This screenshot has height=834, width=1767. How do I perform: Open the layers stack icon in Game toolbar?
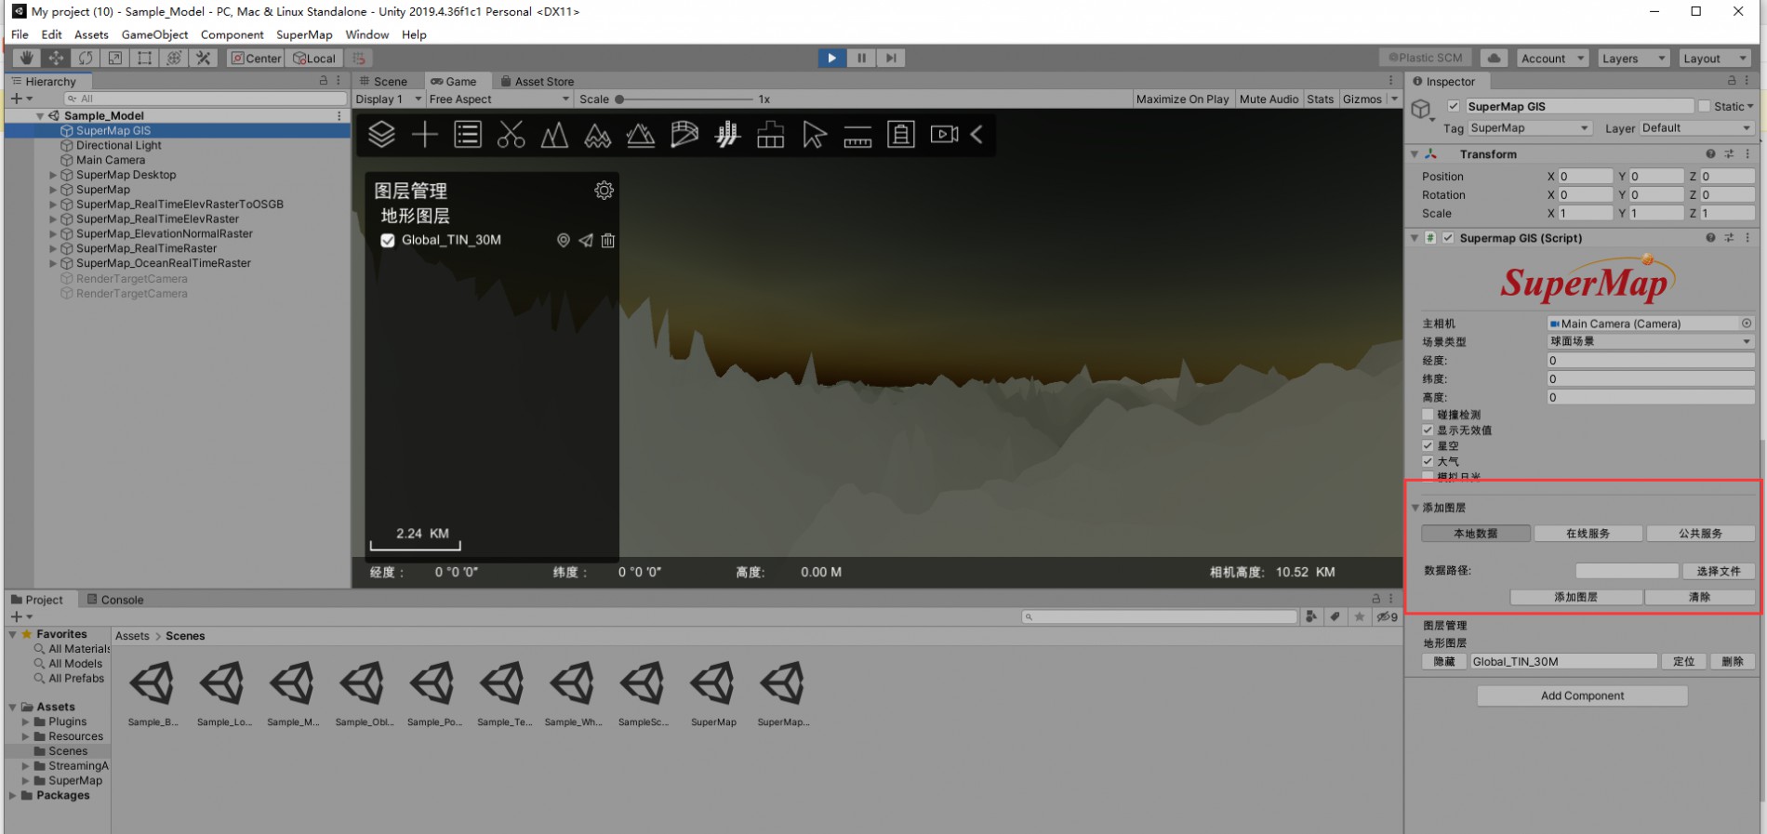click(x=381, y=135)
